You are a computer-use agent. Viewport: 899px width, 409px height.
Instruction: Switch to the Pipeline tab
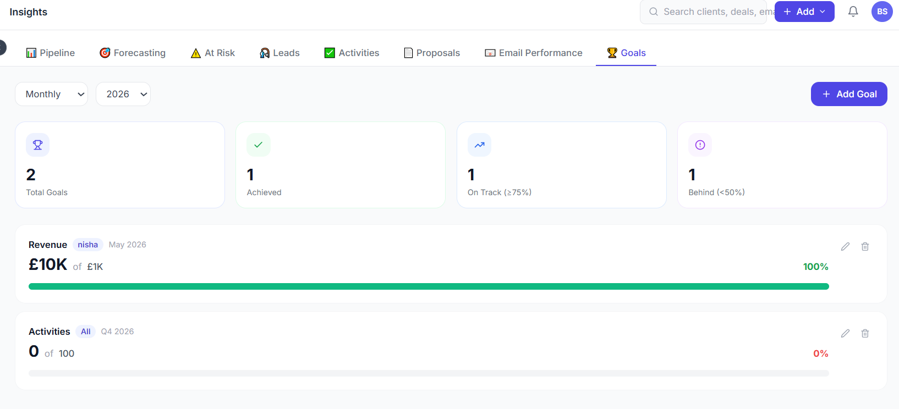50,53
